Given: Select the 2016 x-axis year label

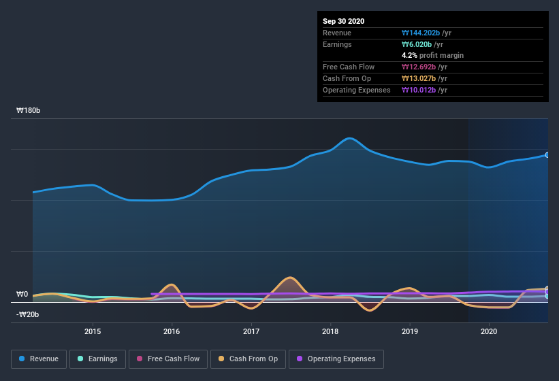Looking at the screenshot, I should click(172, 331).
